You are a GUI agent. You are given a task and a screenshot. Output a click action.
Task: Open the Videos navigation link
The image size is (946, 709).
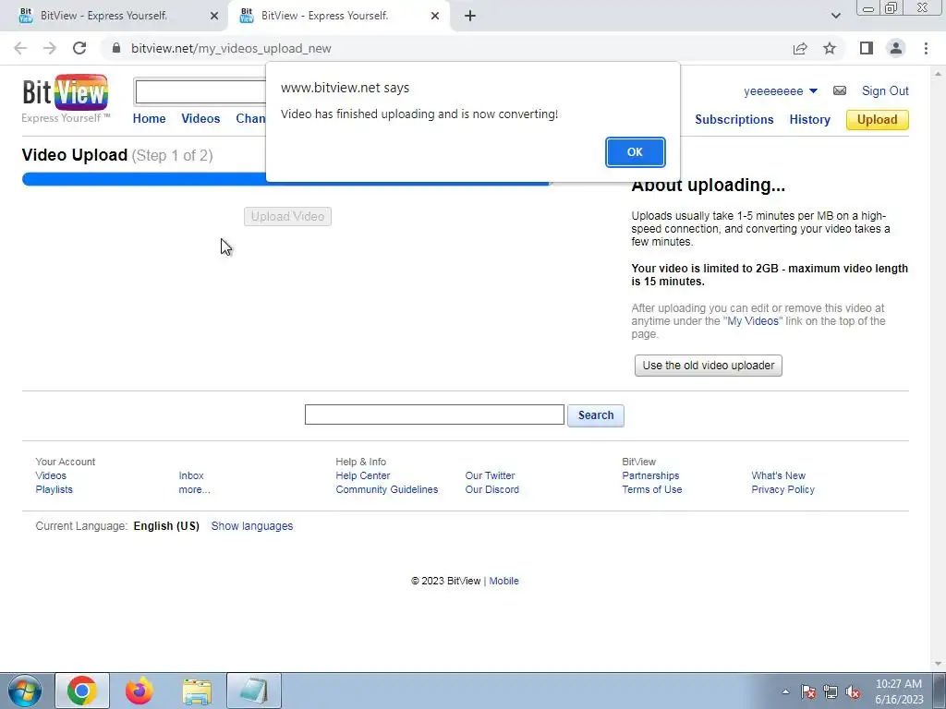[200, 118]
